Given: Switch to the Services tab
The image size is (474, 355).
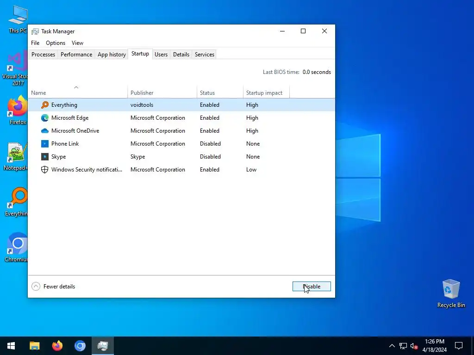Looking at the screenshot, I should [x=204, y=55].
